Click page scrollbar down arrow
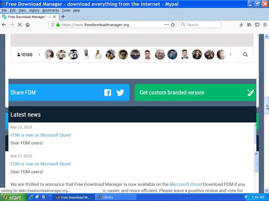269x201 pixels. [266, 191]
